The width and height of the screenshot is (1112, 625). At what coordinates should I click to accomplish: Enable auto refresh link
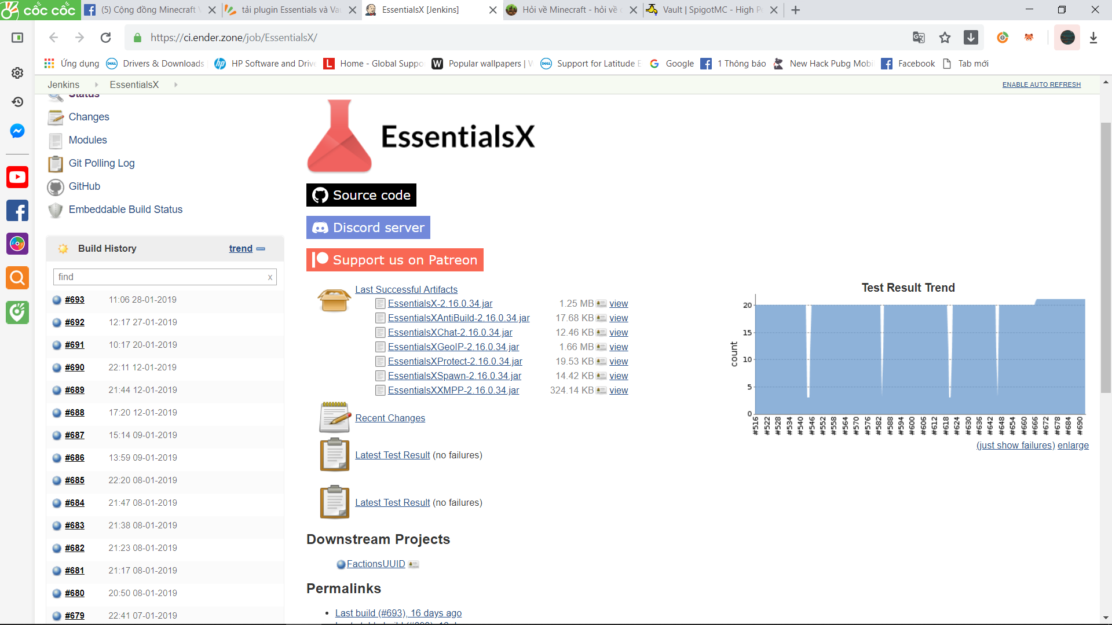pos(1041,84)
